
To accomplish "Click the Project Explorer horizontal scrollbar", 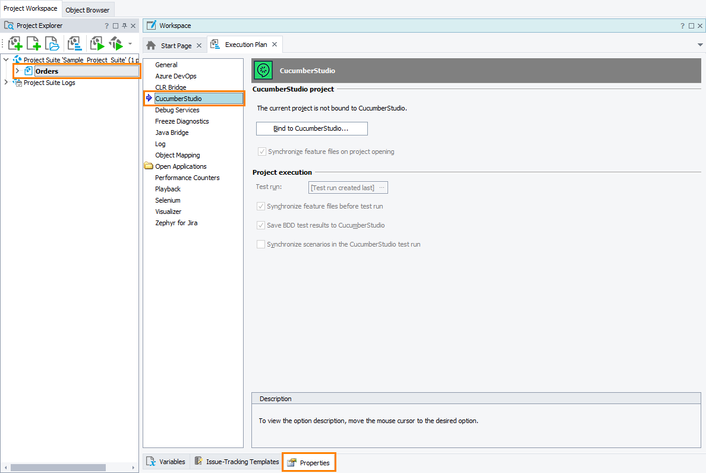I will coord(58,468).
